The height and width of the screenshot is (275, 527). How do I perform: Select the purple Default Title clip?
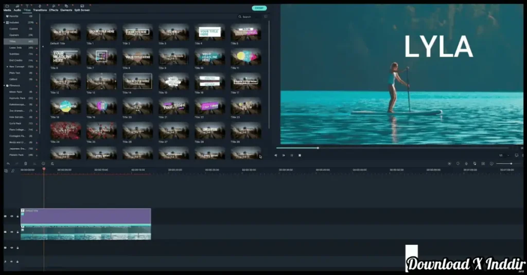pyautogui.click(x=86, y=217)
